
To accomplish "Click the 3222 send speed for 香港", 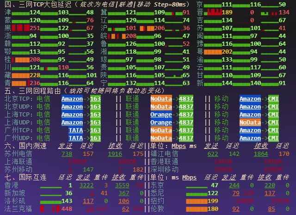I will (x=86, y=185).
